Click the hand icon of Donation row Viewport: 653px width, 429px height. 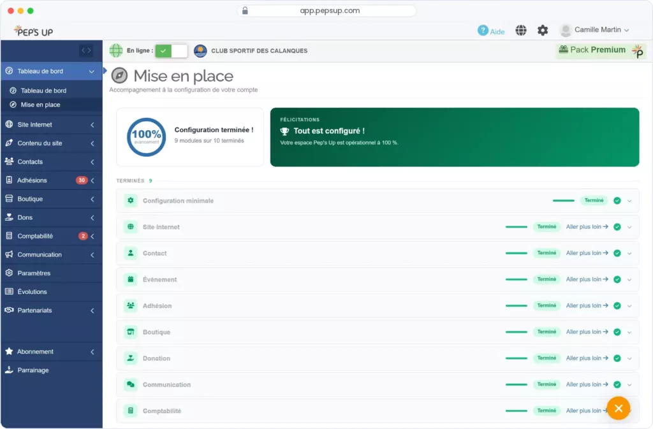pyautogui.click(x=130, y=358)
